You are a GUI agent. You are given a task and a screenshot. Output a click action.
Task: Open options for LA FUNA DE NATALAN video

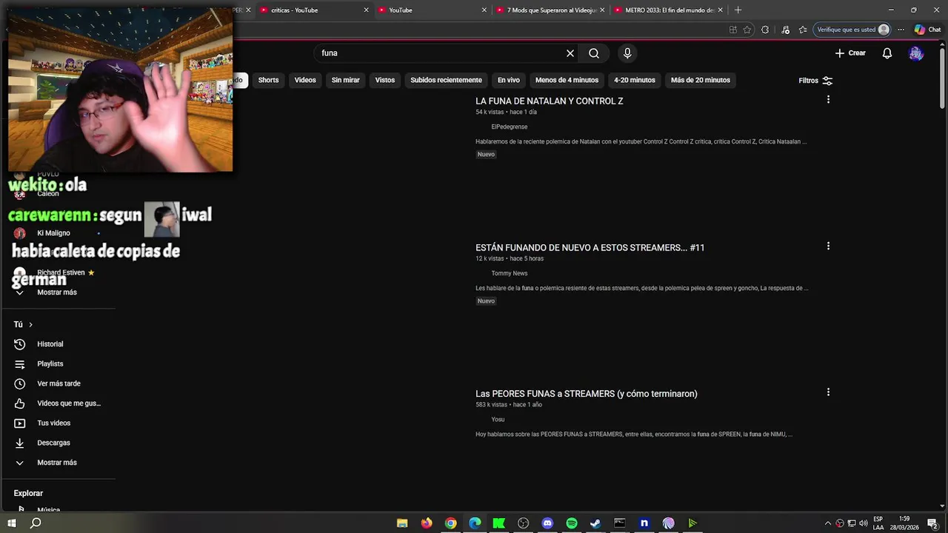(828, 99)
